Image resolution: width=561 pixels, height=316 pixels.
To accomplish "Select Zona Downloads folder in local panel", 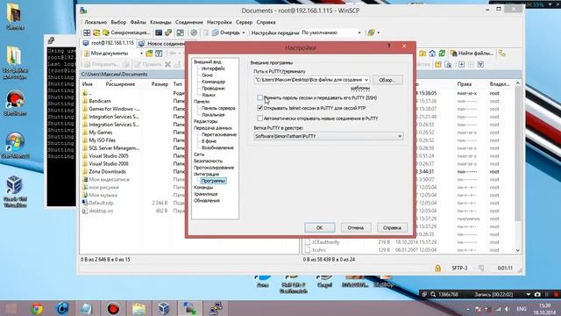I will pos(107,171).
